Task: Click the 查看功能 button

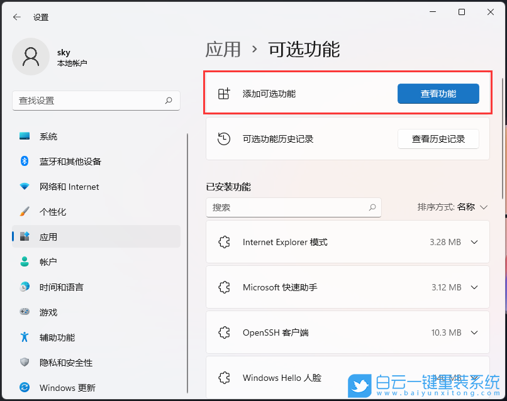Action: [438, 93]
